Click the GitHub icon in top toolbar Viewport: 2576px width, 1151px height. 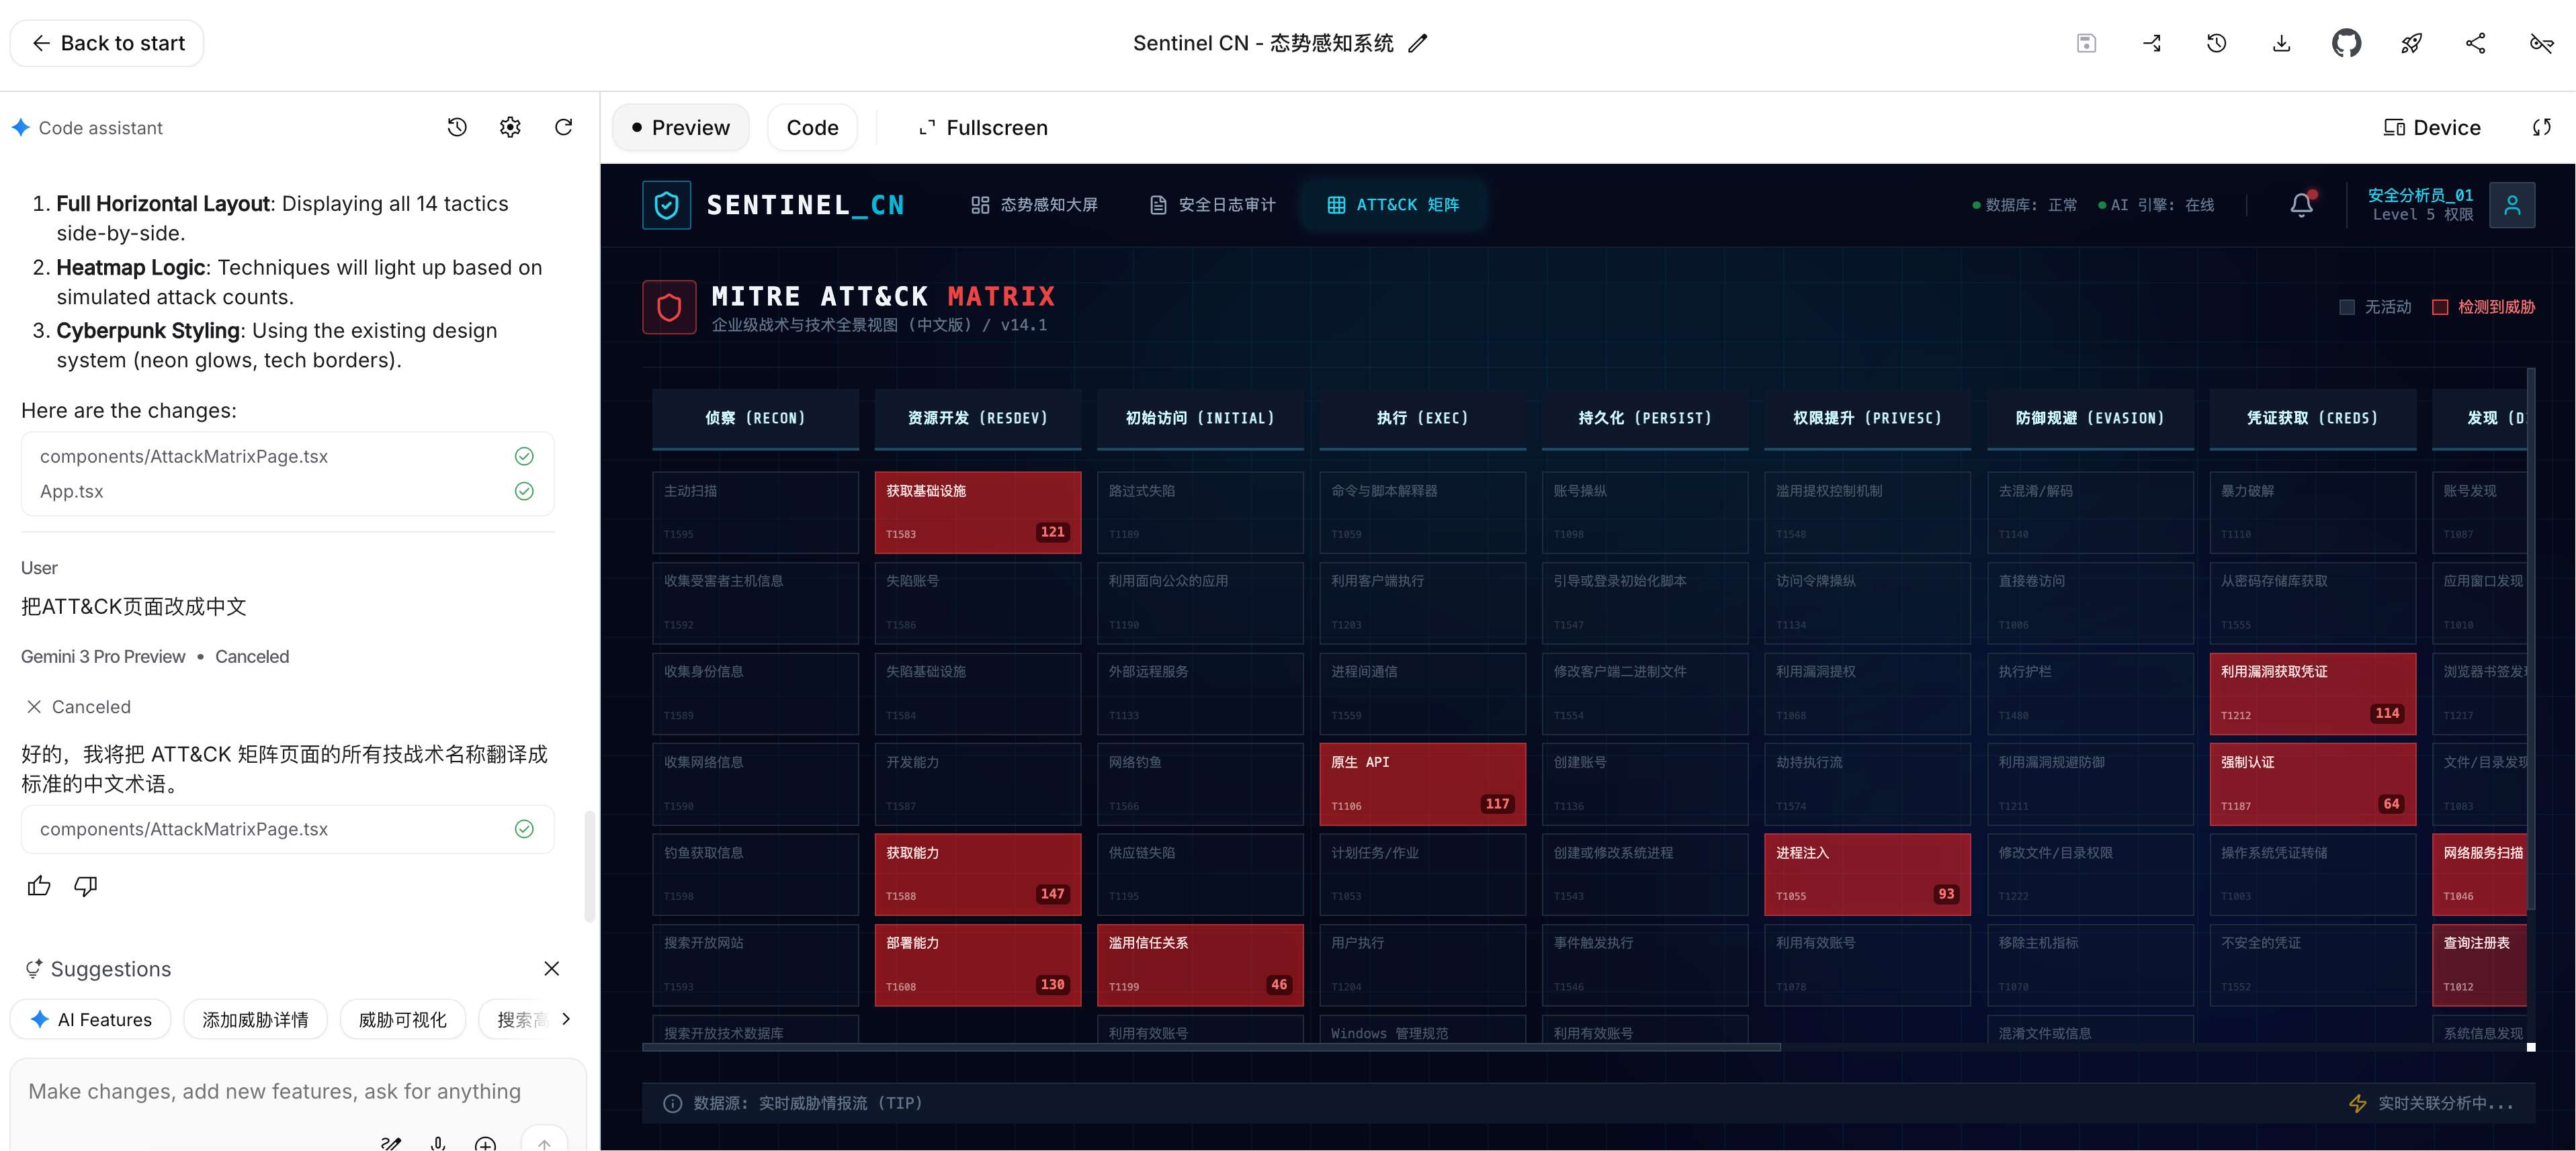(2346, 43)
